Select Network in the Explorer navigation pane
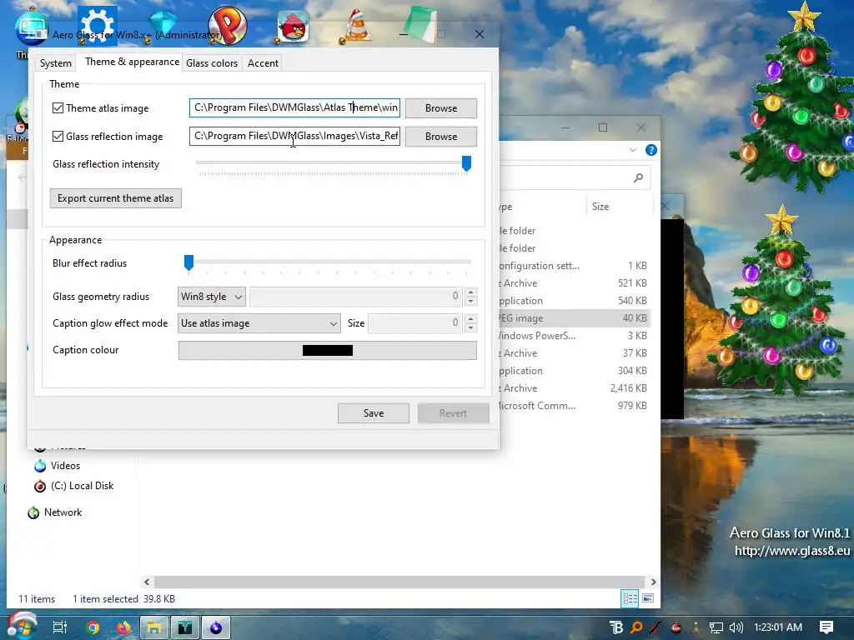854x640 pixels. coord(63,512)
